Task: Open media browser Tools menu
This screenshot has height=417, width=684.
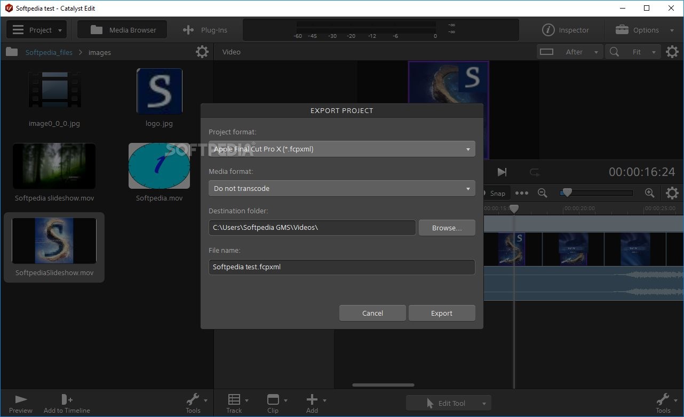Action: tap(195, 404)
